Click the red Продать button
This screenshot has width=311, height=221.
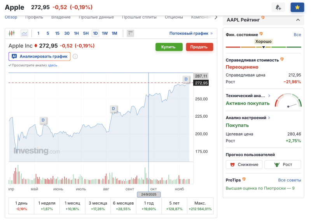(199, 47)
